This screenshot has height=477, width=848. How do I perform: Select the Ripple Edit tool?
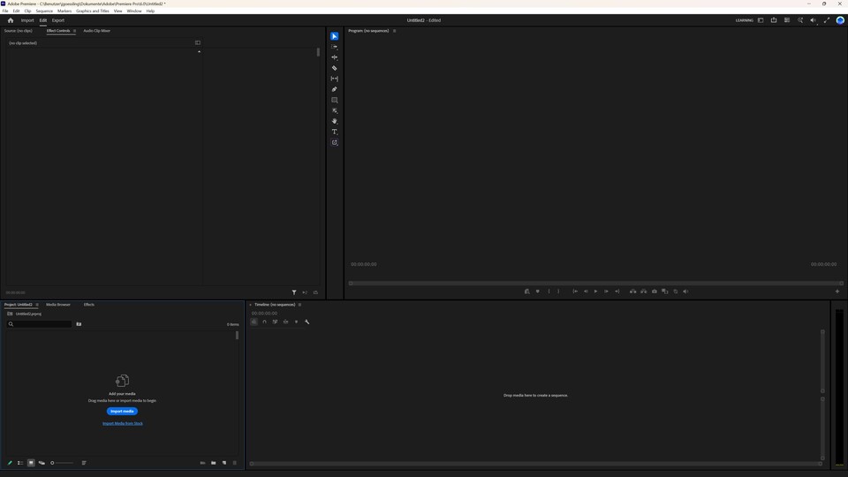click(334, 57)
